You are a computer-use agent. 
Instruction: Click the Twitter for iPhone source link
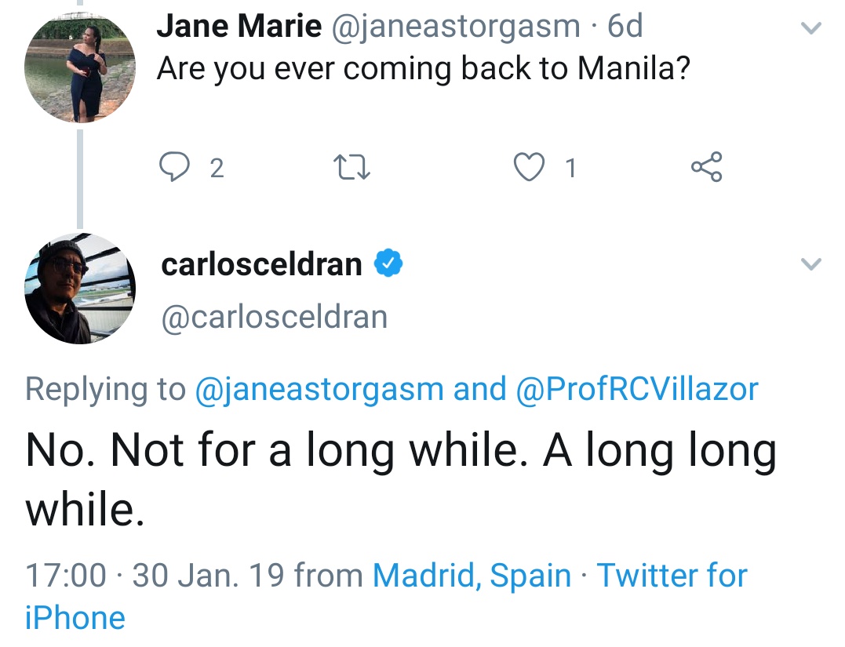coord(672,576)
